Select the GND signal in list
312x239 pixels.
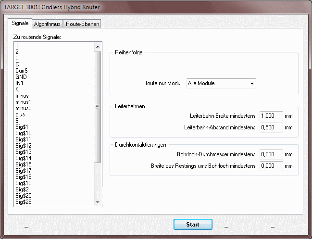point(21,77)
